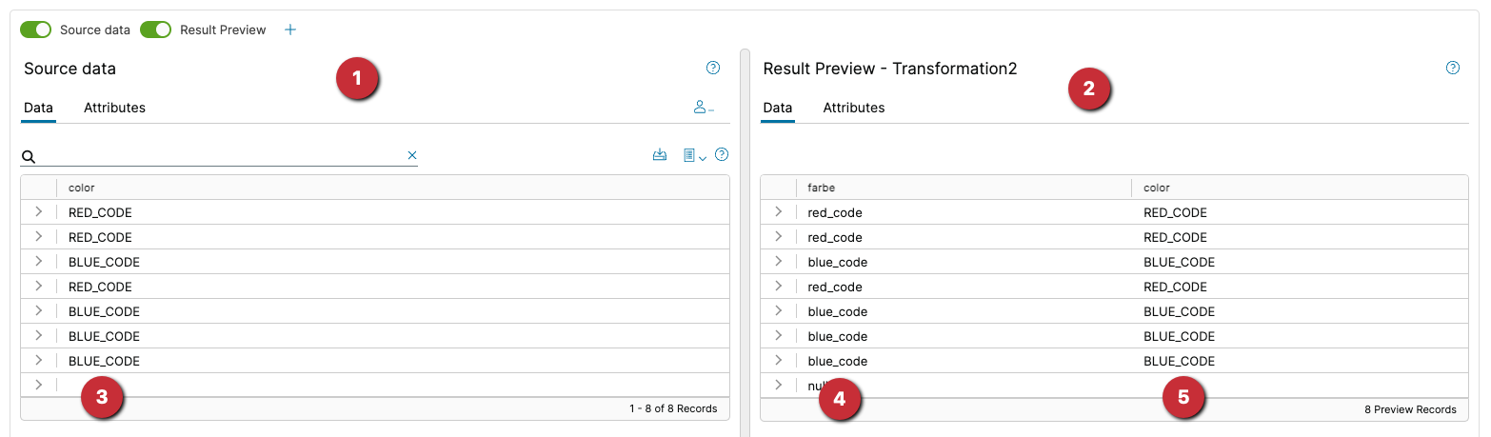Viewport: 1491px width, 437px height.
Task: Switch to Attributes tab in Result Preview
Action: (854, 108)
